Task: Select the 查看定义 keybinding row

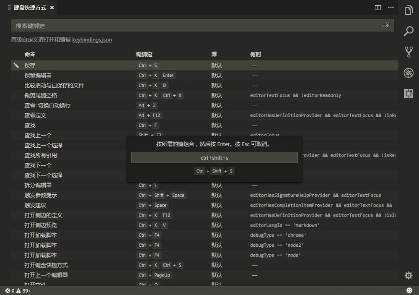Action: pos(63,115)
